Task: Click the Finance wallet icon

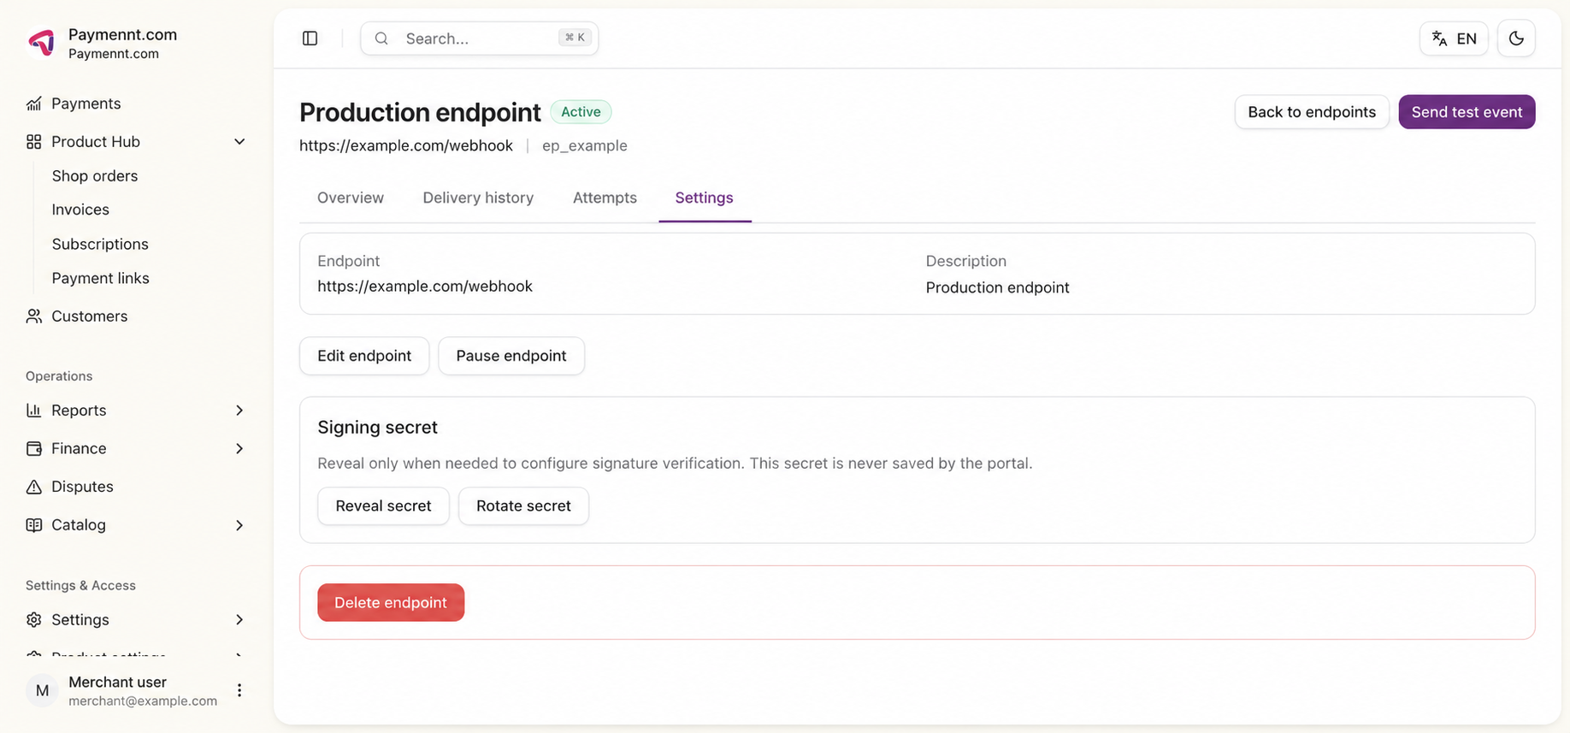Action: pos(34,449)
